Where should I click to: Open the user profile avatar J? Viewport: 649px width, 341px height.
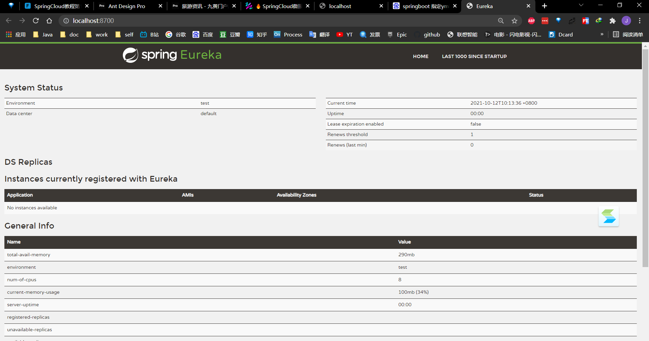pyautogui.click(x=626, y=21)
